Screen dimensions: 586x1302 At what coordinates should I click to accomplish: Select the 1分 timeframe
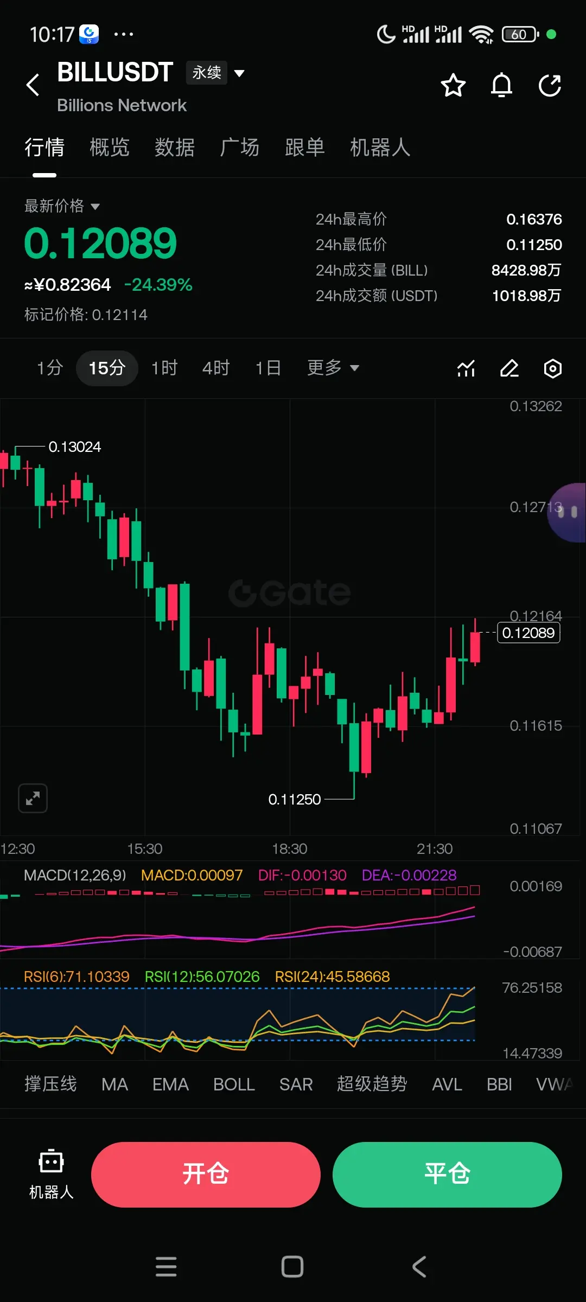click(x=50, y=368)
